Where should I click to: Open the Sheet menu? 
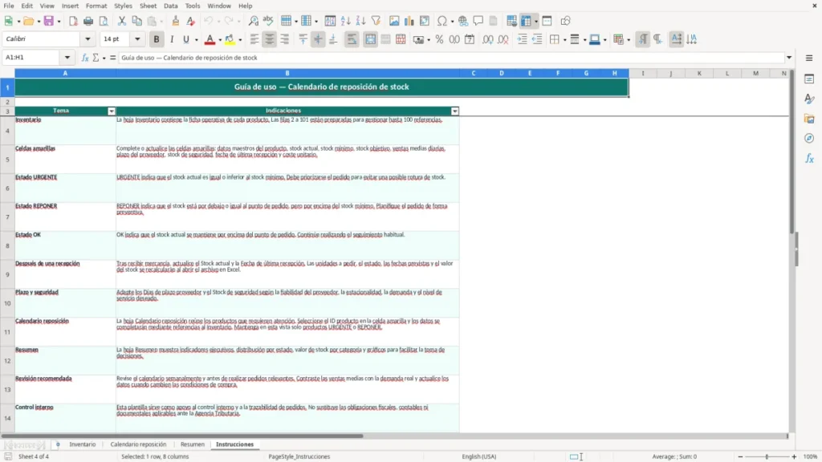click(148, 6)
